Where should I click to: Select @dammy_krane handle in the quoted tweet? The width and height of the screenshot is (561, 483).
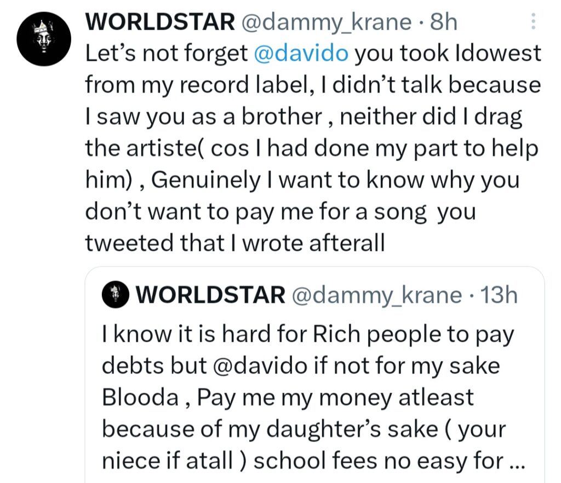[377, 295]
